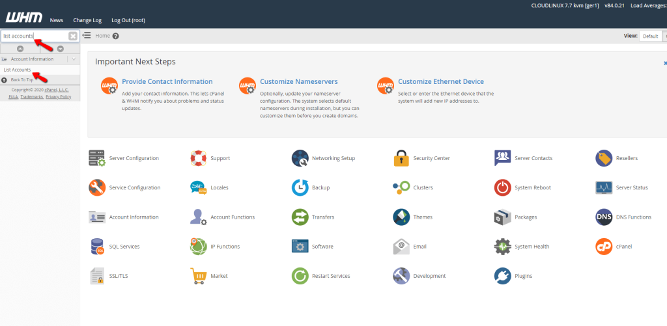Select the Default view button
This screenshot has width=667, height=326.
tap(650, 36)
